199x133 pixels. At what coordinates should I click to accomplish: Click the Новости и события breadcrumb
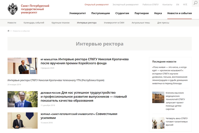[21, 31]
